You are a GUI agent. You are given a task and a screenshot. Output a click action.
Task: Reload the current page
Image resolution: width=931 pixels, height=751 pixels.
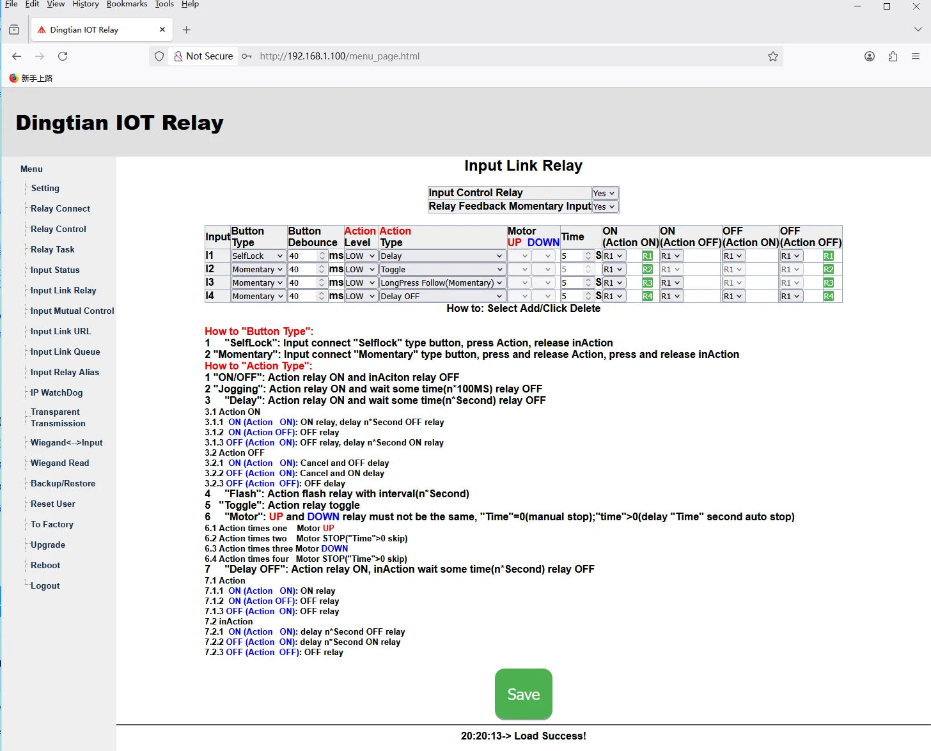63,56
